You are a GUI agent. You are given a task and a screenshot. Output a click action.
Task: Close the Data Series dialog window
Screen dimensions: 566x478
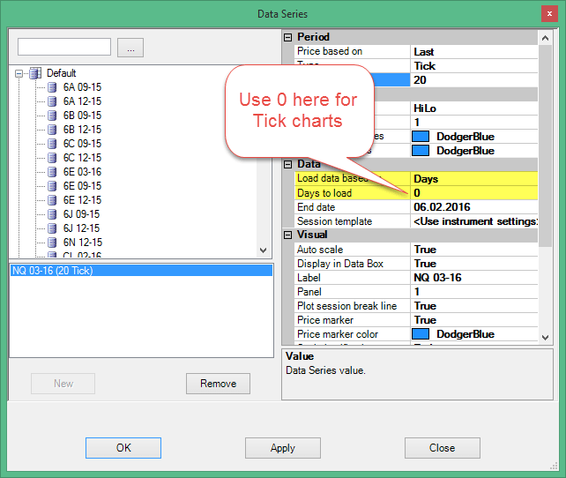click(549, 14)
